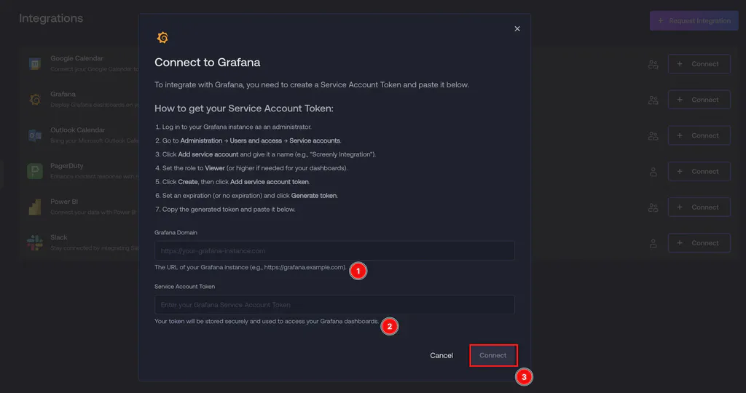Click 'How to get your Service Account Token' heading
Screen dimensions: 746x393
(x=244, y=108)
